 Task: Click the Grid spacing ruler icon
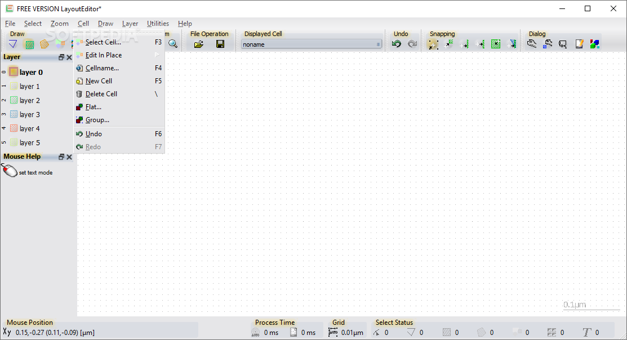pyautogui.click(x=333, y=332)
